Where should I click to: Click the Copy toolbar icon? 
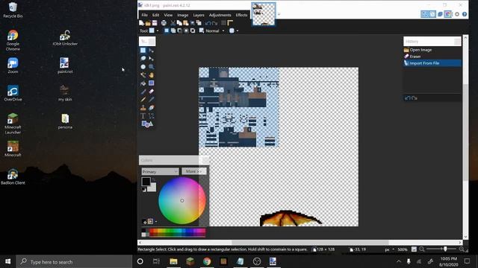179,23
